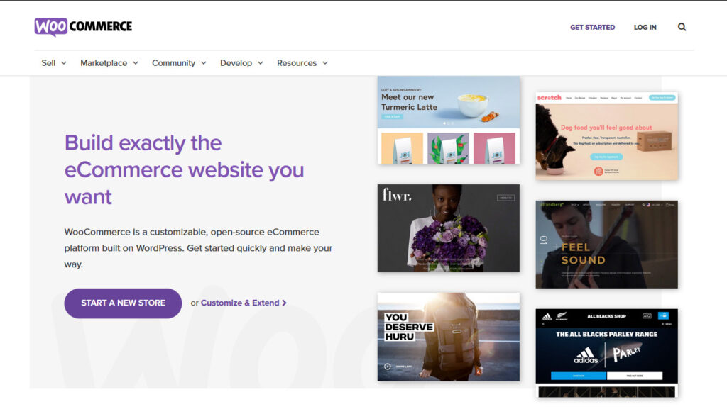Open the search magnifier icon
This screenshot has height=414, width=727.
pyautogui.click(x=682, y=27)
